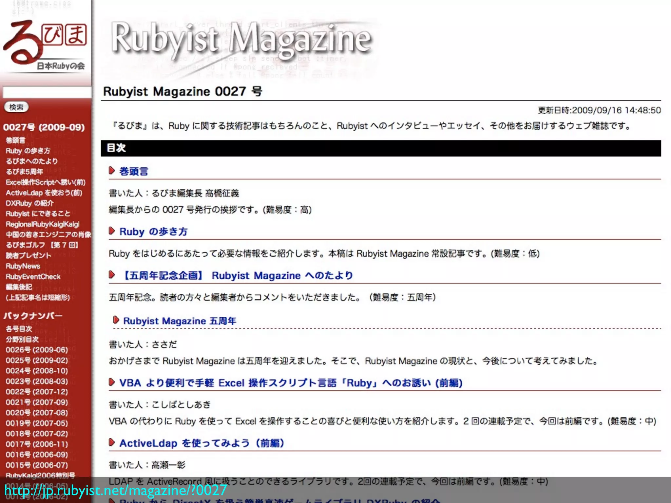Click the るびま logo image
Viewport: 671px width, 503px height.
pyautogui.click(x=45, y=44)
